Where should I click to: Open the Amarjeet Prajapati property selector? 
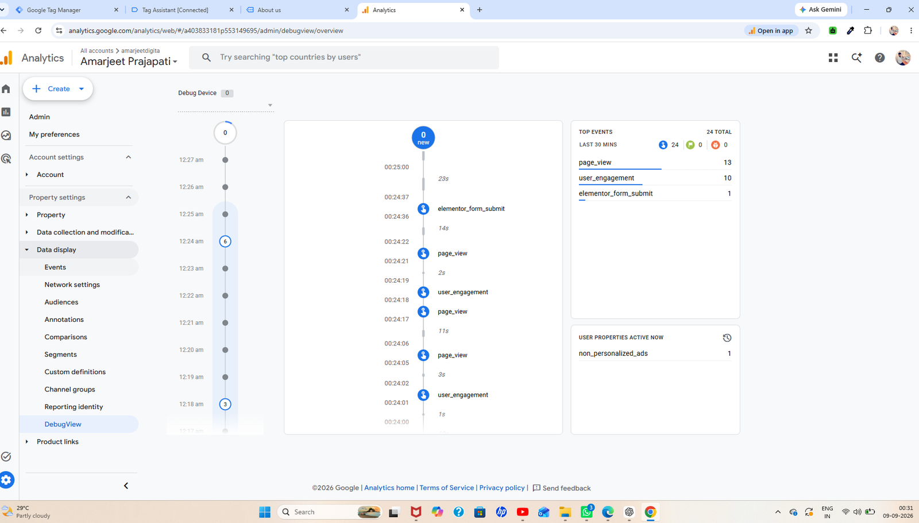[x=129, y=61]
